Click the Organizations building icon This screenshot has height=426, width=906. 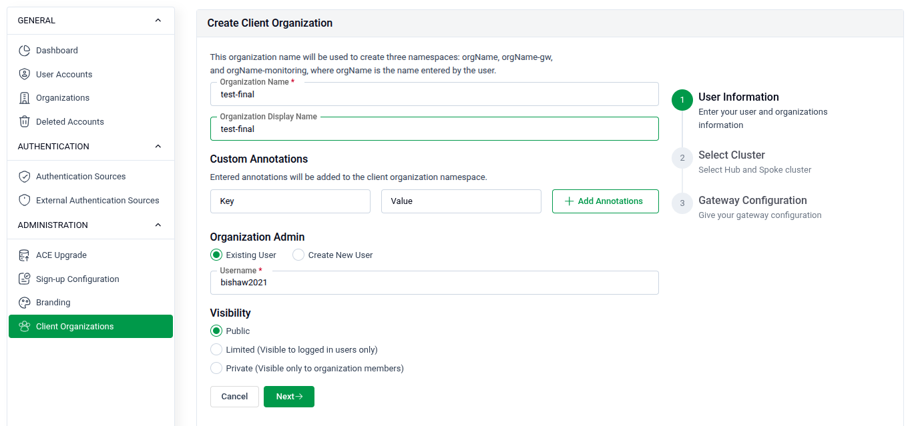click(x=25, y=98)
